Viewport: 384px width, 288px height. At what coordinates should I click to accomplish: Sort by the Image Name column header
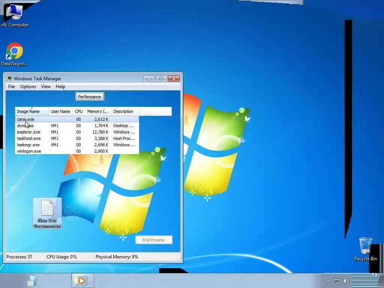coord(32,111)
